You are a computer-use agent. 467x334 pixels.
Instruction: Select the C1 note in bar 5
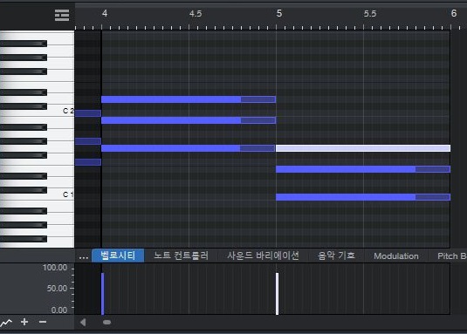[x=363, y=197]
